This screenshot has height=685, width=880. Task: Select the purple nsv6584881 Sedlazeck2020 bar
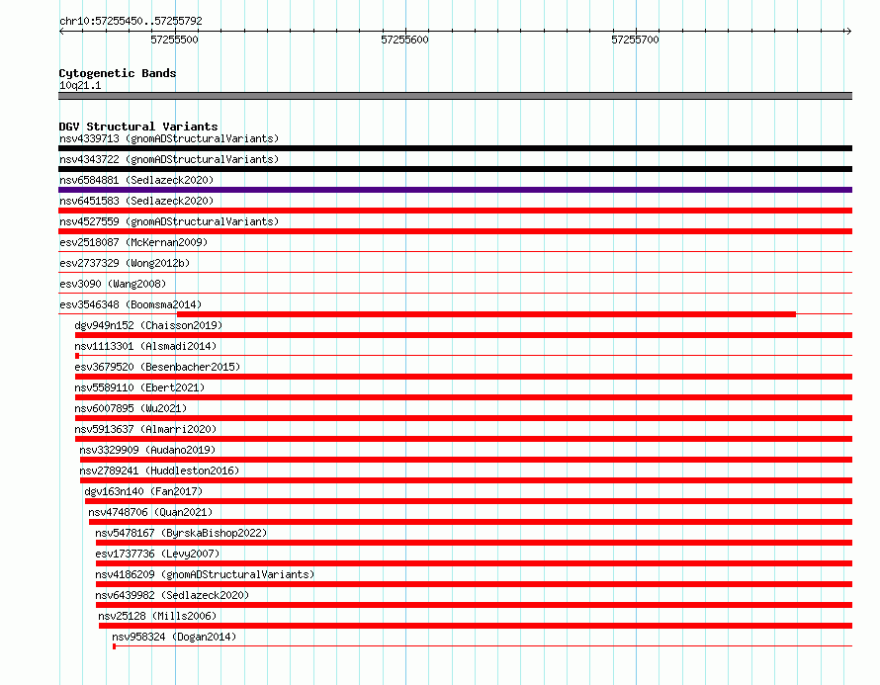(455, 190)
